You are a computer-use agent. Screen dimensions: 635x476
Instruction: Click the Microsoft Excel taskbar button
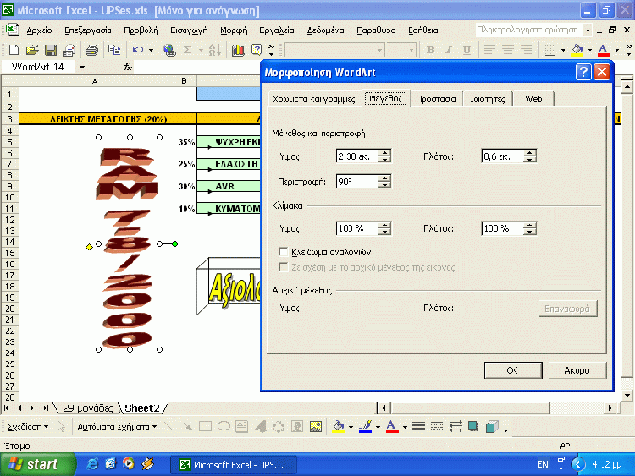click(x=234, y=465)
